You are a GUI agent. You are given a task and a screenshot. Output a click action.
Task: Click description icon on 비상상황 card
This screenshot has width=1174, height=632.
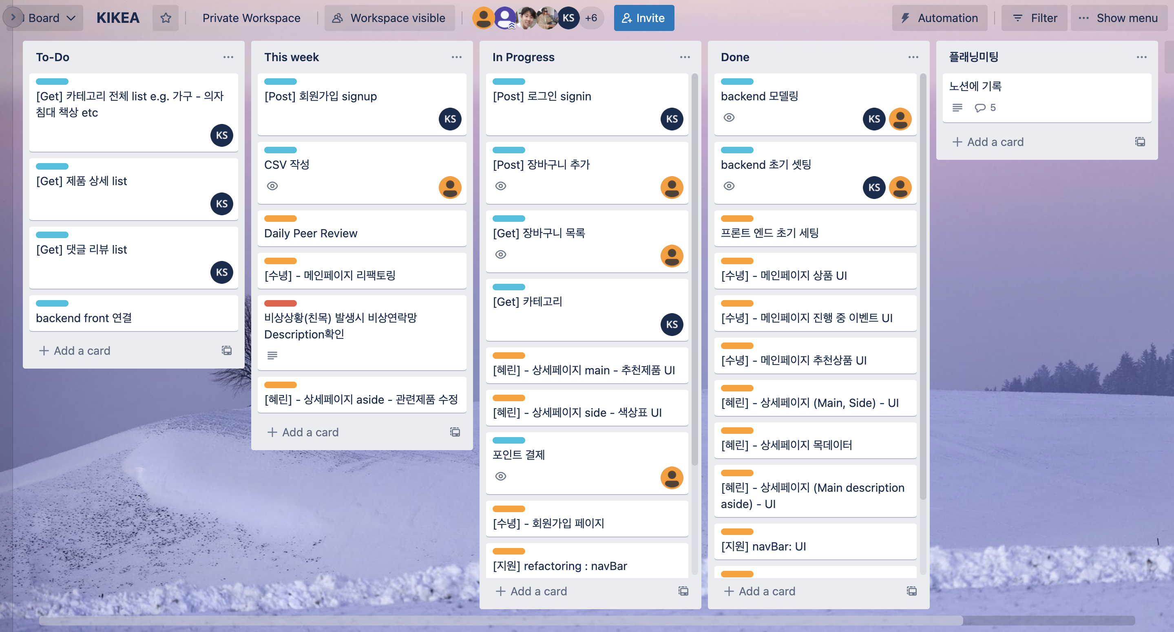click(272, 356)
